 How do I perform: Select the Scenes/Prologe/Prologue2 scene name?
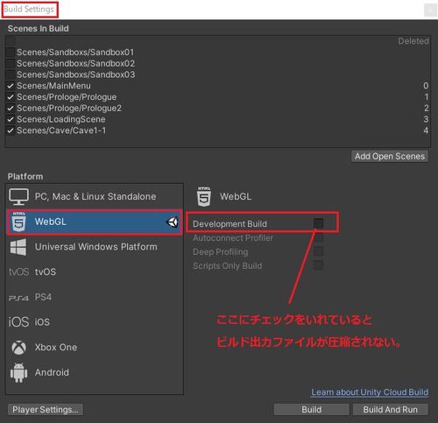coord(69,109)
